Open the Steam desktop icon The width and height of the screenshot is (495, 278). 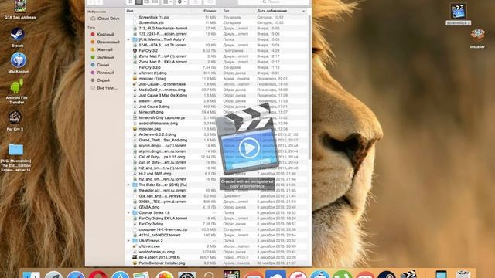coord(17,37)
